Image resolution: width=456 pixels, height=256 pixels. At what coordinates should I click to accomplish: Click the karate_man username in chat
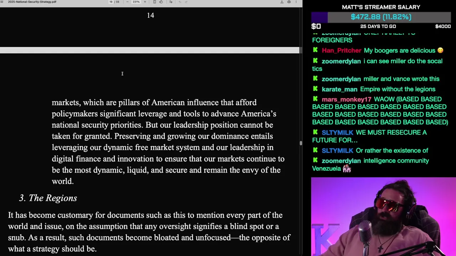click(x=340, y=89)
